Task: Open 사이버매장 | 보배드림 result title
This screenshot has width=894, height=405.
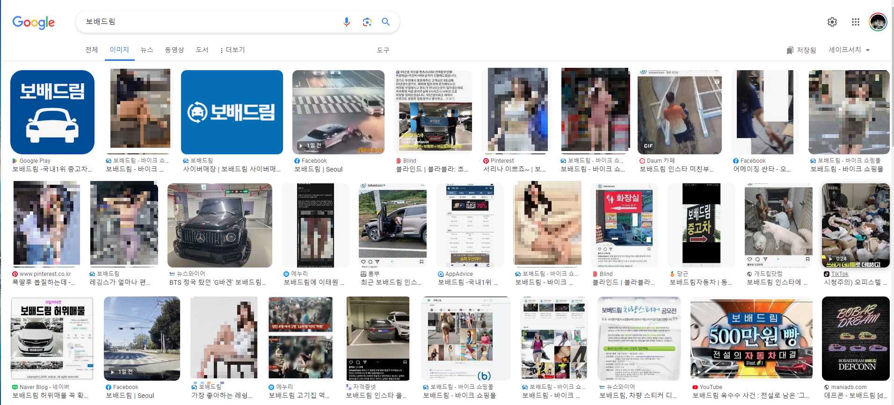Action: tap(232, 169)
